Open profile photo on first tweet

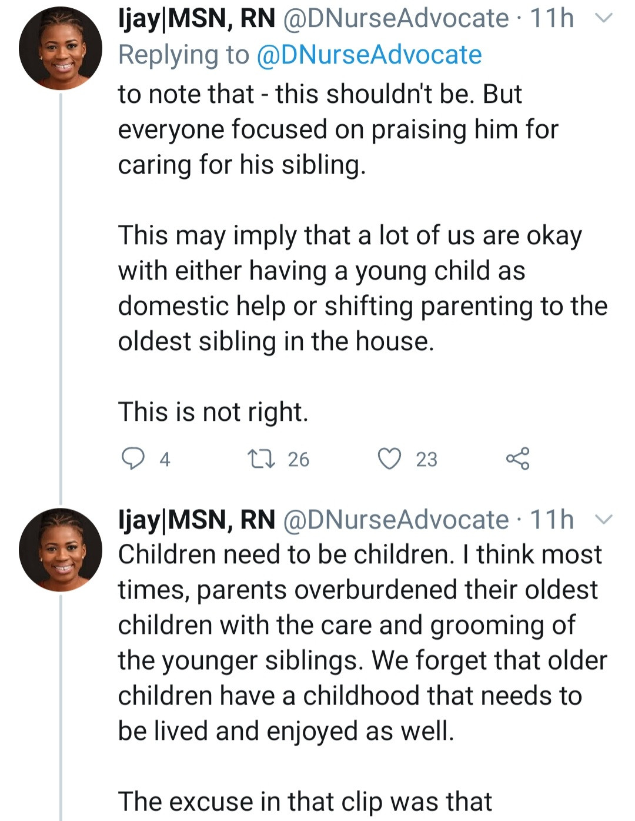pos(61,48)
